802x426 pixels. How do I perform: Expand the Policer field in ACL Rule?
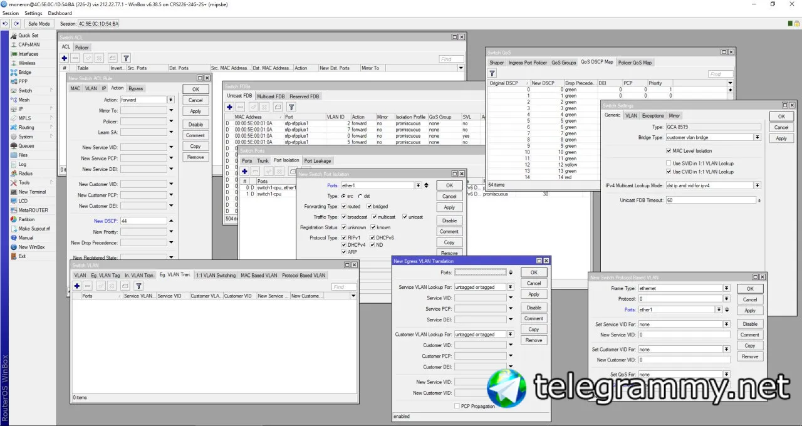click(171, 122)
